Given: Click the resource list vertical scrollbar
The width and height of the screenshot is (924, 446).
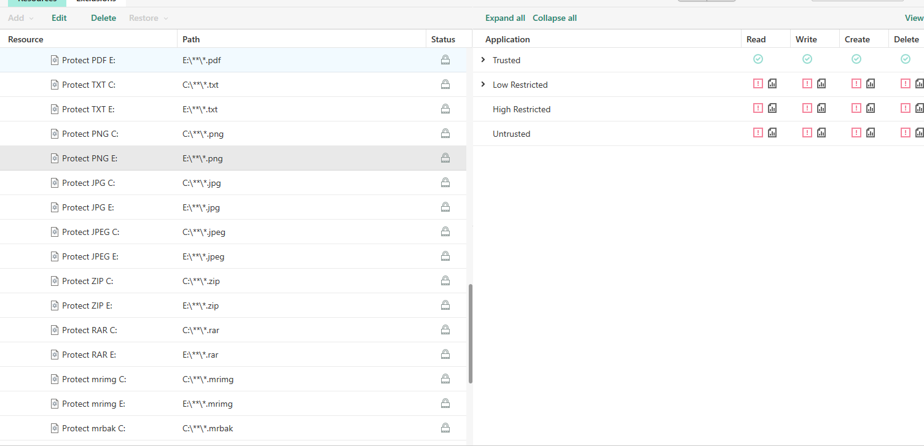Looking at the screenshot, I should (471, 334).
